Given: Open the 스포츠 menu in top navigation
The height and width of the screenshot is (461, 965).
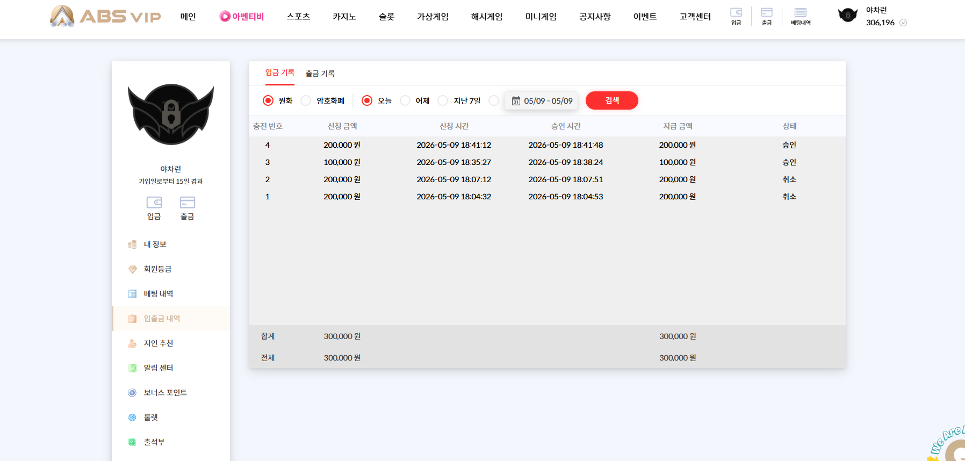Looking at the screenshot, I should (298, 17).
